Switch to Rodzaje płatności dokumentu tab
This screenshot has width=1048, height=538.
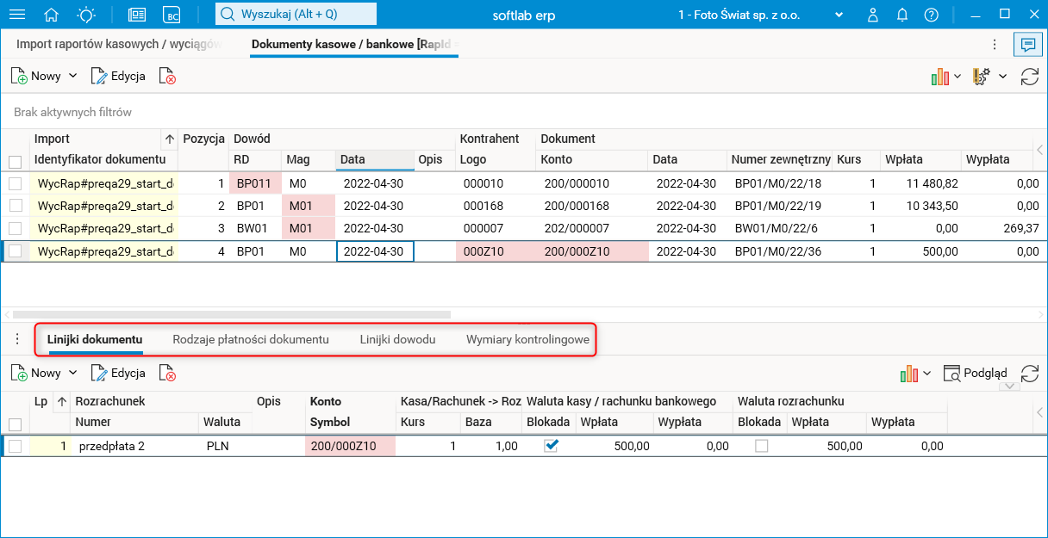[251, 339]
